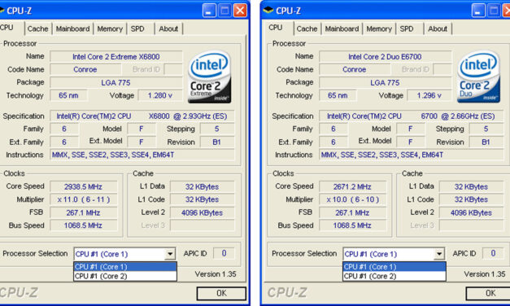510x306 pixels.
Task: Click APIC ID value 0 in X6800 window
Action: pos(224,253)
